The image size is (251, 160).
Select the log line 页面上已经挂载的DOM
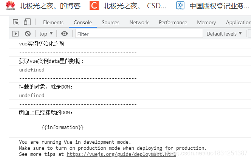46,113
